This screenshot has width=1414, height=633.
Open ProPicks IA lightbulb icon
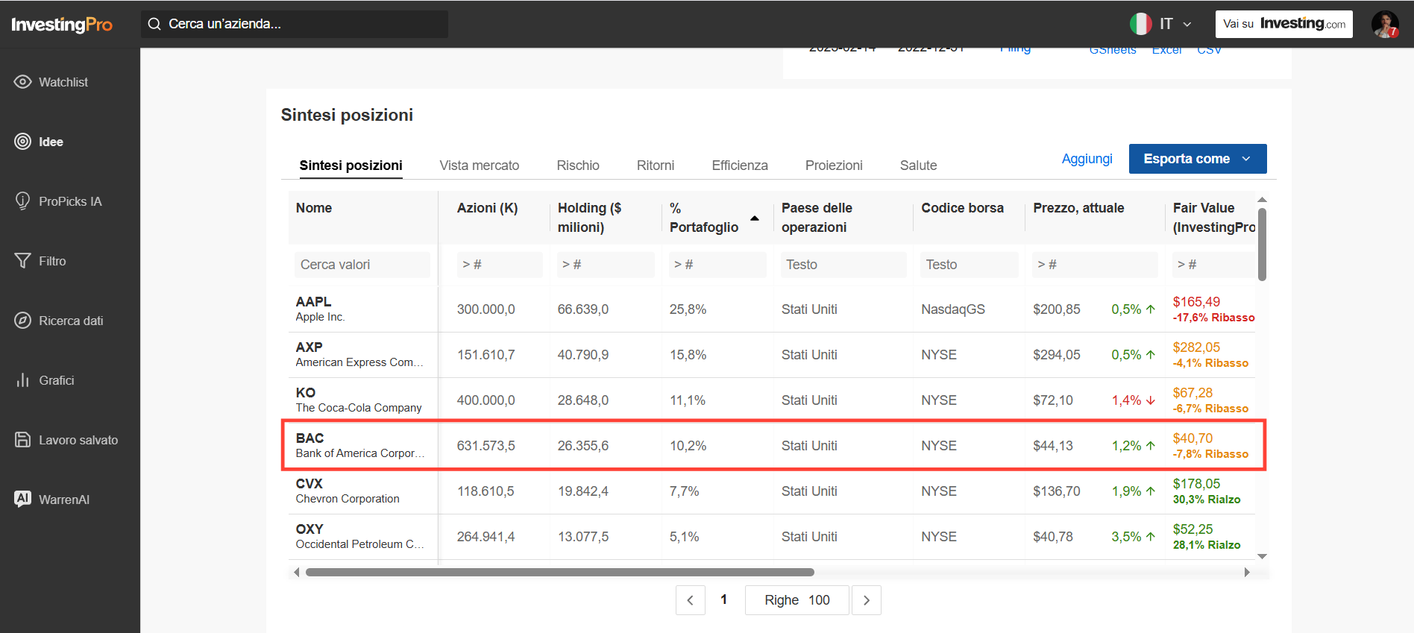pyautogui.click(x=23, y=201)
